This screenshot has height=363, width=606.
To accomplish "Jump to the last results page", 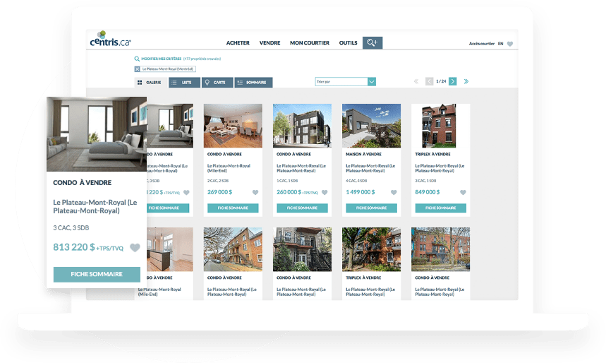I will [x=466, y=81].
